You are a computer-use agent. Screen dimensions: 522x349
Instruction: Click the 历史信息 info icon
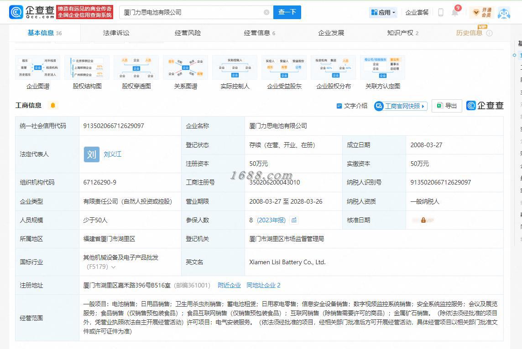coord(489,33)
